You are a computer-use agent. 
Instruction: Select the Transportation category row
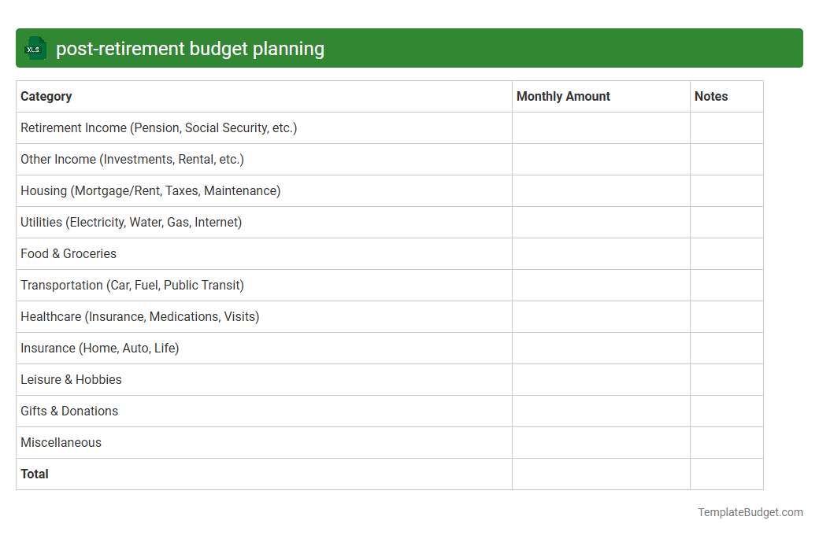point(132,285)
